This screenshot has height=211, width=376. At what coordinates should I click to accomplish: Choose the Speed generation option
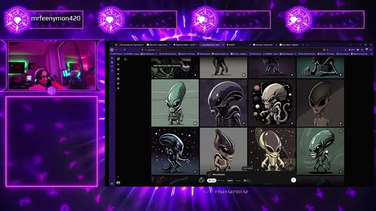(230, 181)
